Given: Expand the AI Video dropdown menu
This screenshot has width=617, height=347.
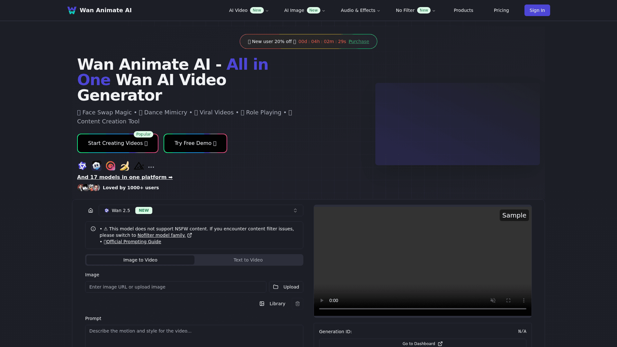Looking at the screenshot, I should 248,10.
